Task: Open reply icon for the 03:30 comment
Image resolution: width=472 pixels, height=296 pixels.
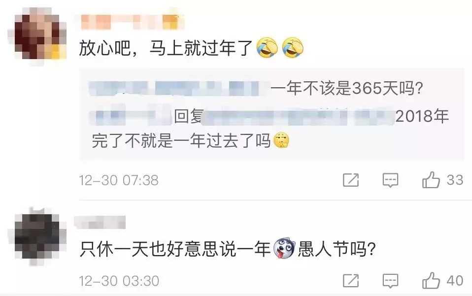Action: pyautogui.click(x=390, y=281)
